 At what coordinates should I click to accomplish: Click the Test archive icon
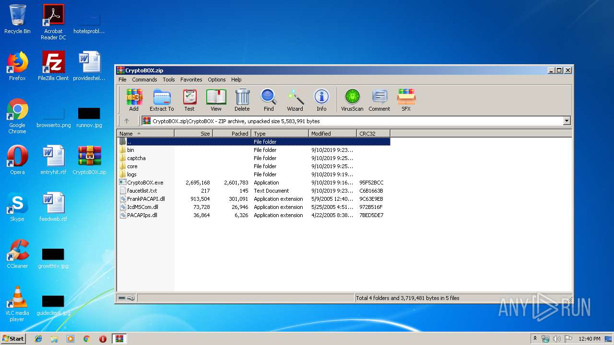(x=189, y=100)
